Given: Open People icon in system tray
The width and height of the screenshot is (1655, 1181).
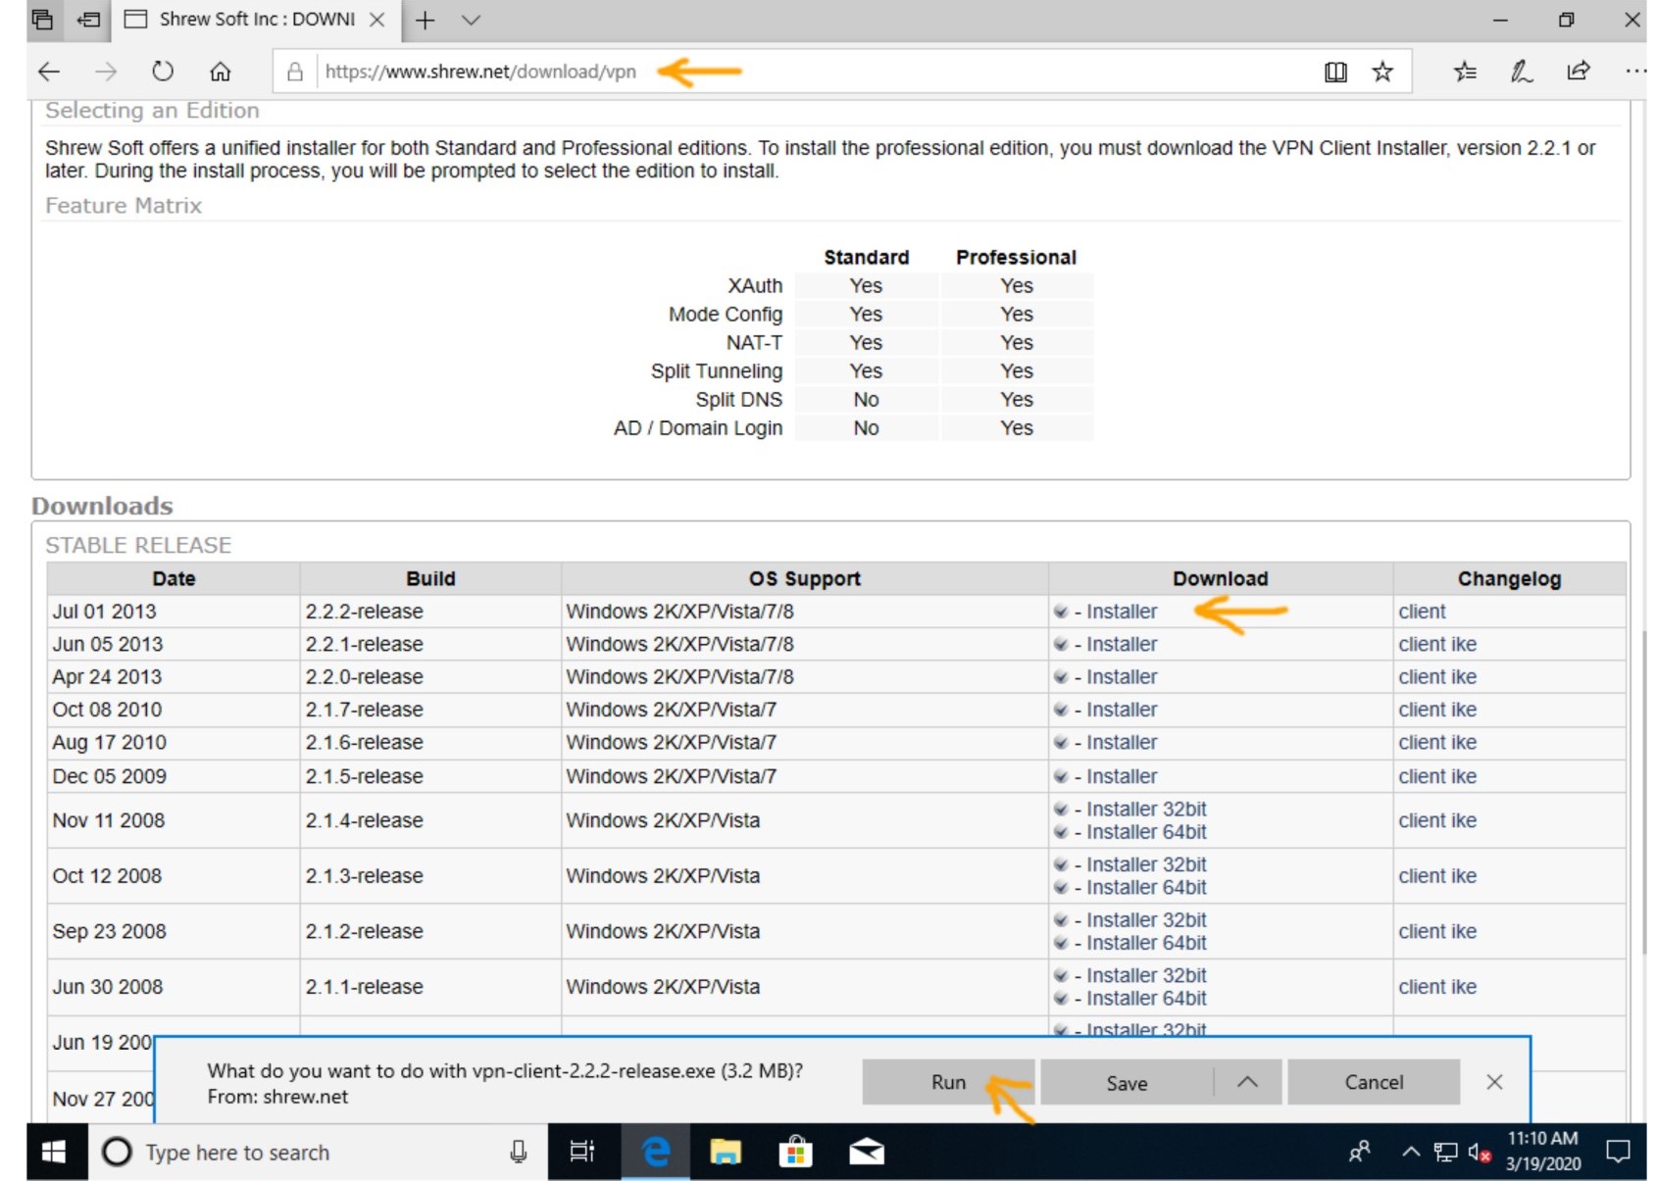Looking at the screenshot, I should pos(1359,1153).
